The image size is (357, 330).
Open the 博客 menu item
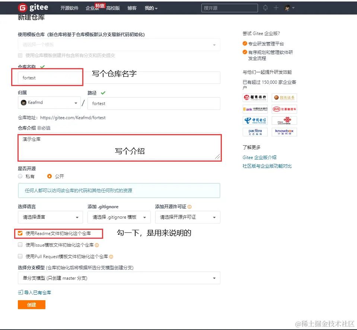coord(132,7)
